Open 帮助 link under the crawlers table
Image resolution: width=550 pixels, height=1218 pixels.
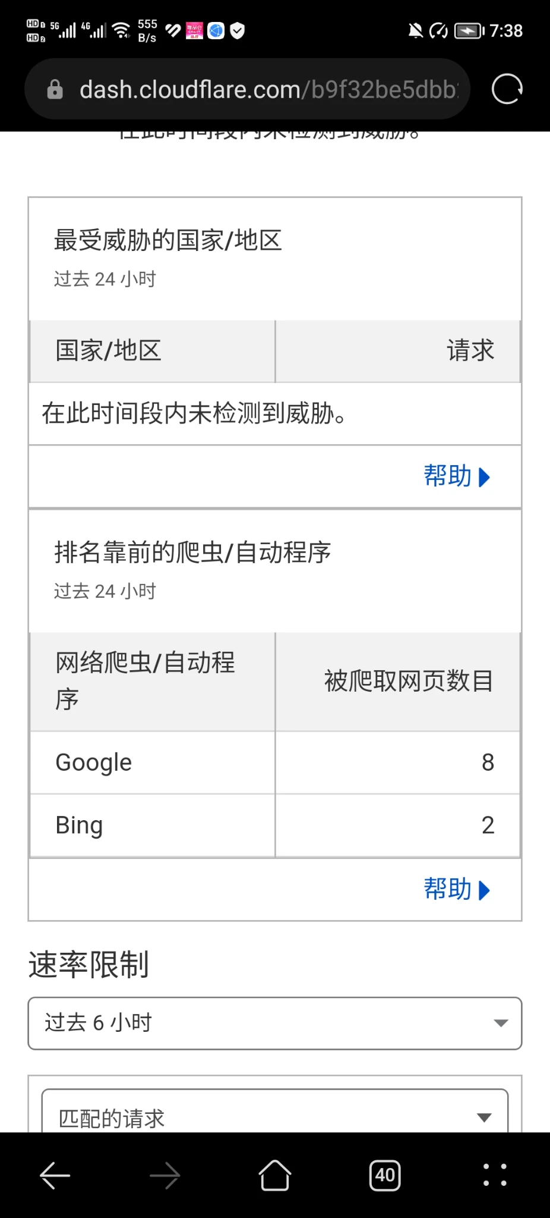point(456,890)
